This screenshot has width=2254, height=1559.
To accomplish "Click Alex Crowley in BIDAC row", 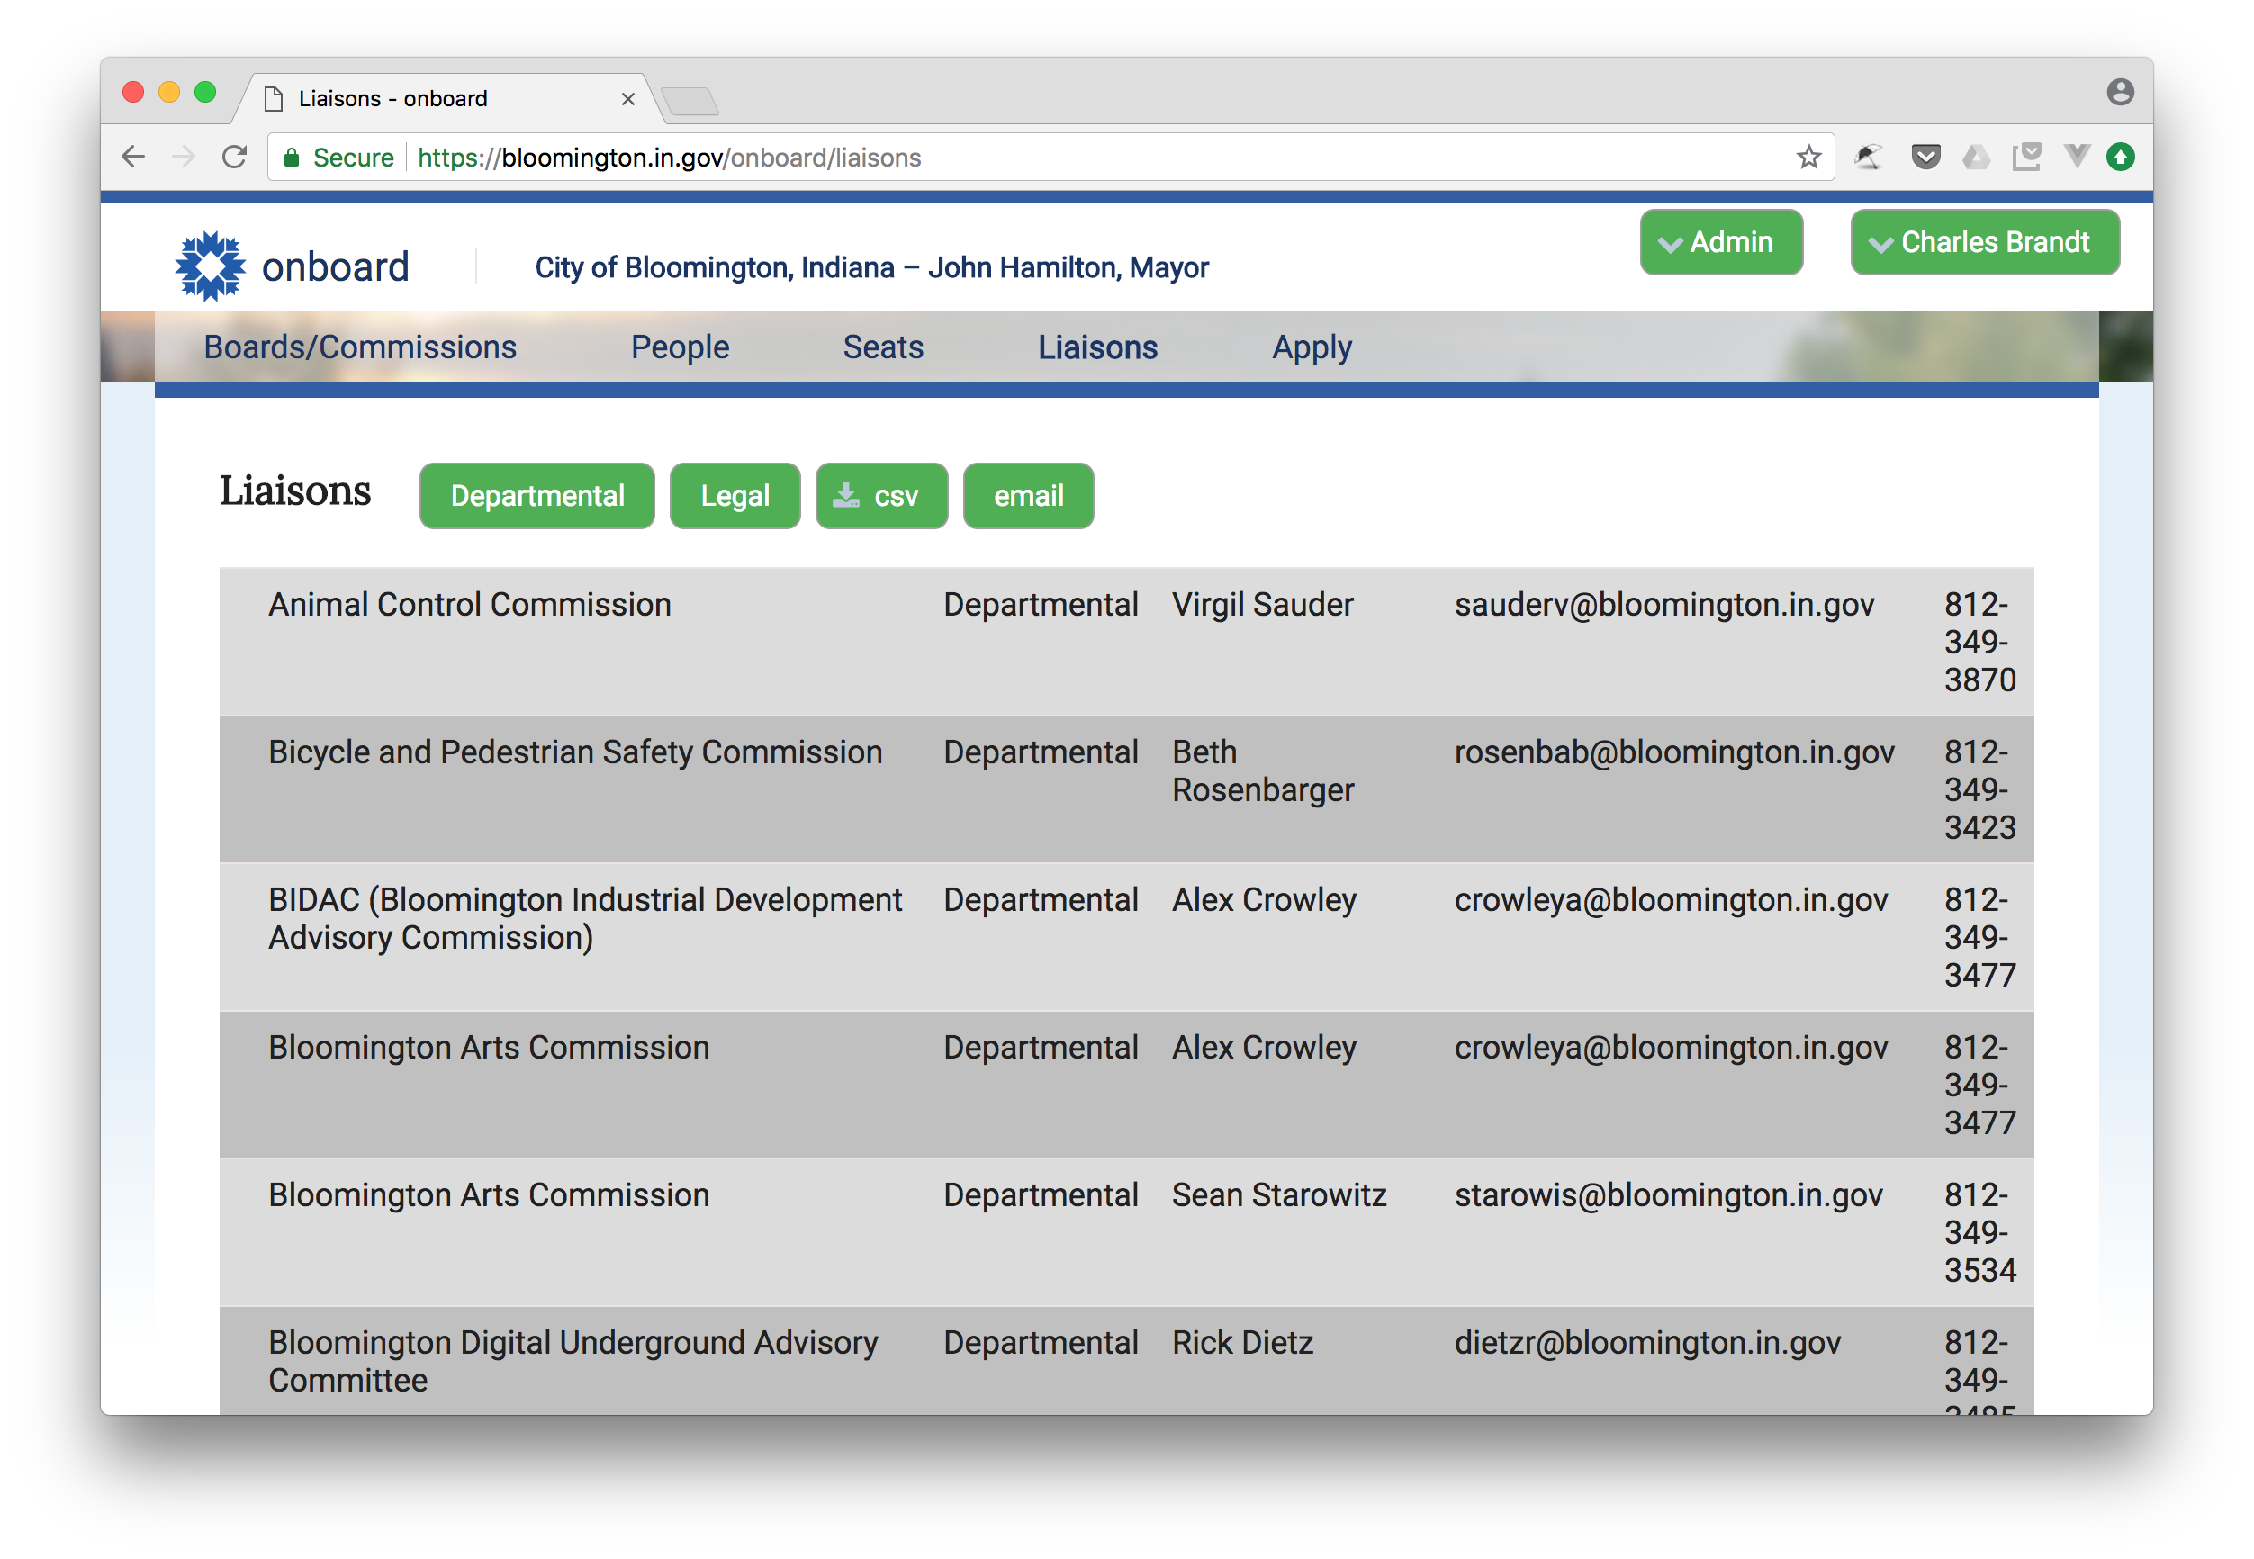I will pyautogui.click(x=1264, y=899).
